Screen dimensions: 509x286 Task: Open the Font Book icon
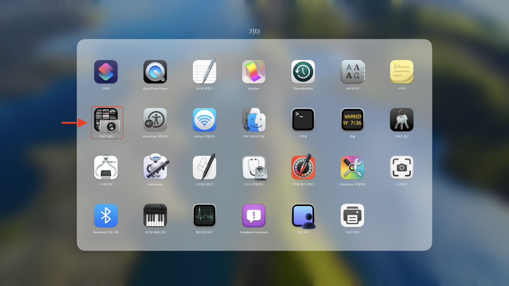353,72
